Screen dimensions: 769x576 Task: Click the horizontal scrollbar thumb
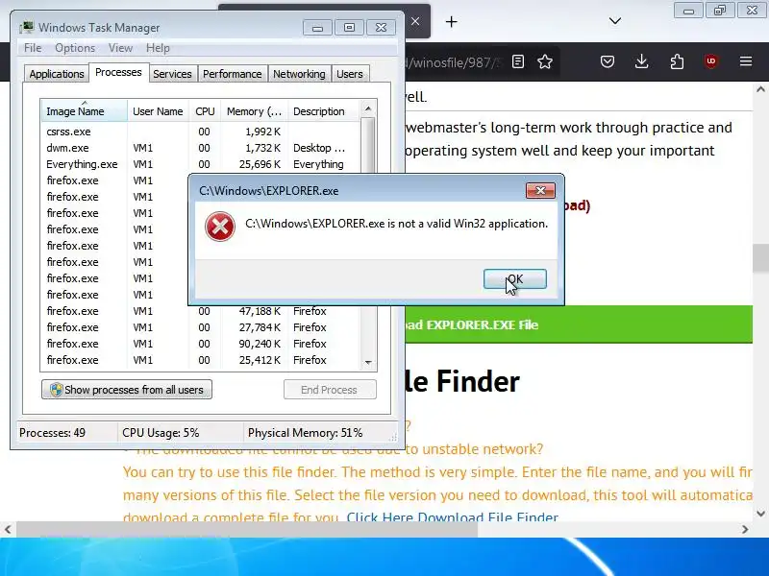click(247, 530)
